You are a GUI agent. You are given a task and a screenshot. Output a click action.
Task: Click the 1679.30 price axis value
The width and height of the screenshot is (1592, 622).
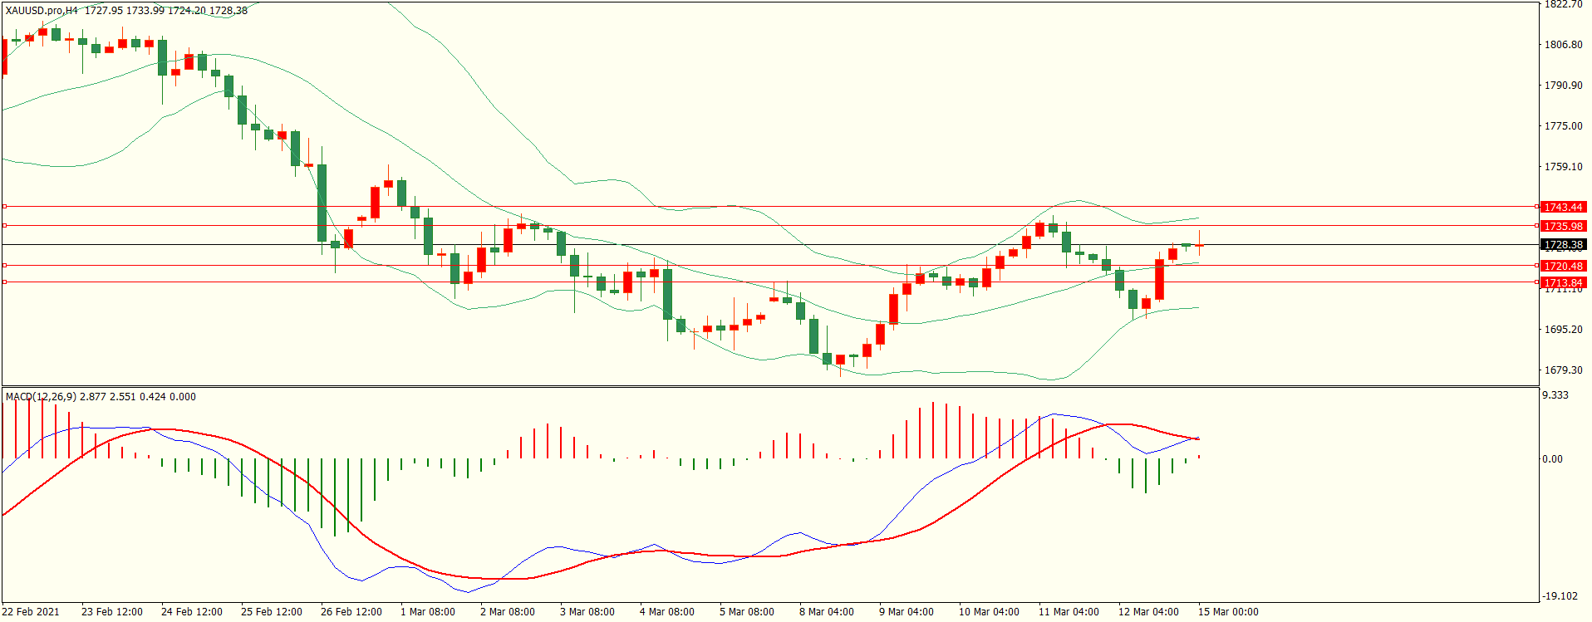tap(1563, 370)
